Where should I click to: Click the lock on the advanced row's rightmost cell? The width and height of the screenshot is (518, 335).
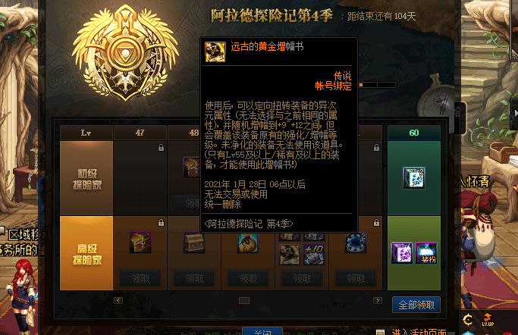pyautogui.click(x=376, y=223)
